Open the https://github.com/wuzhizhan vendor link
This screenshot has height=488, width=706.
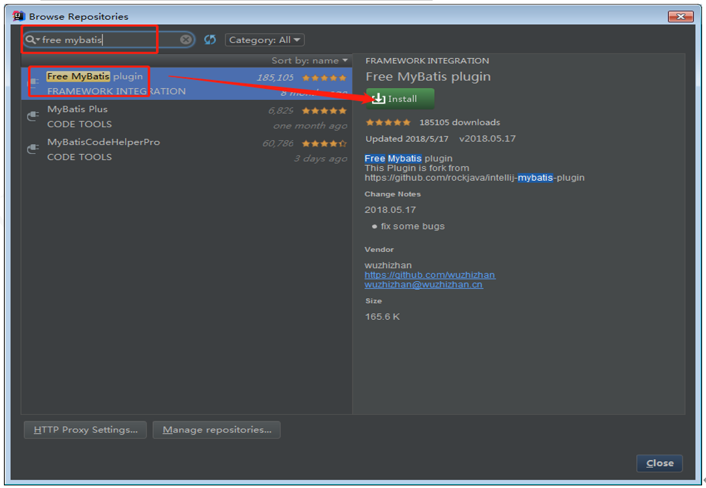click(429, 275)
